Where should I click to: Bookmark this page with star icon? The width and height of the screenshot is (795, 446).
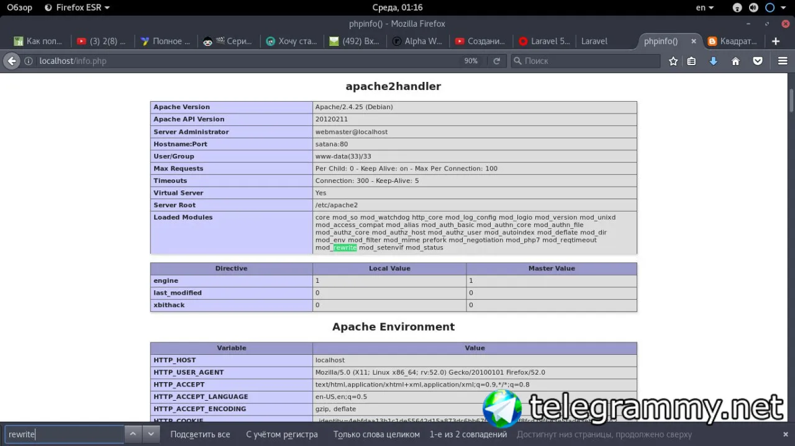[673, 61]
